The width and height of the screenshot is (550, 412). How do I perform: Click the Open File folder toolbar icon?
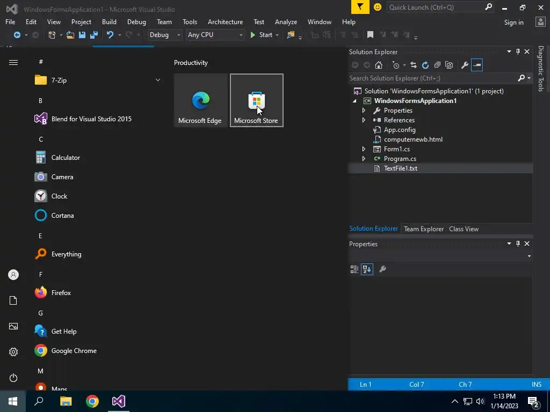click(70, 35)
